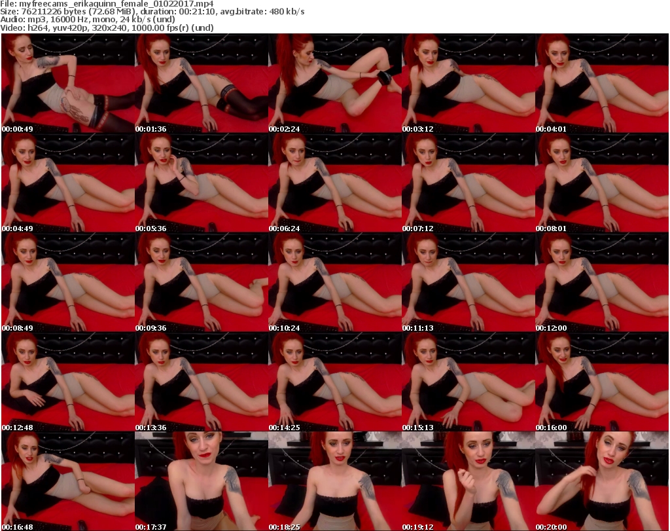Click the Audio mp3 info line
670x531 pixels.
tap(88, 20)
